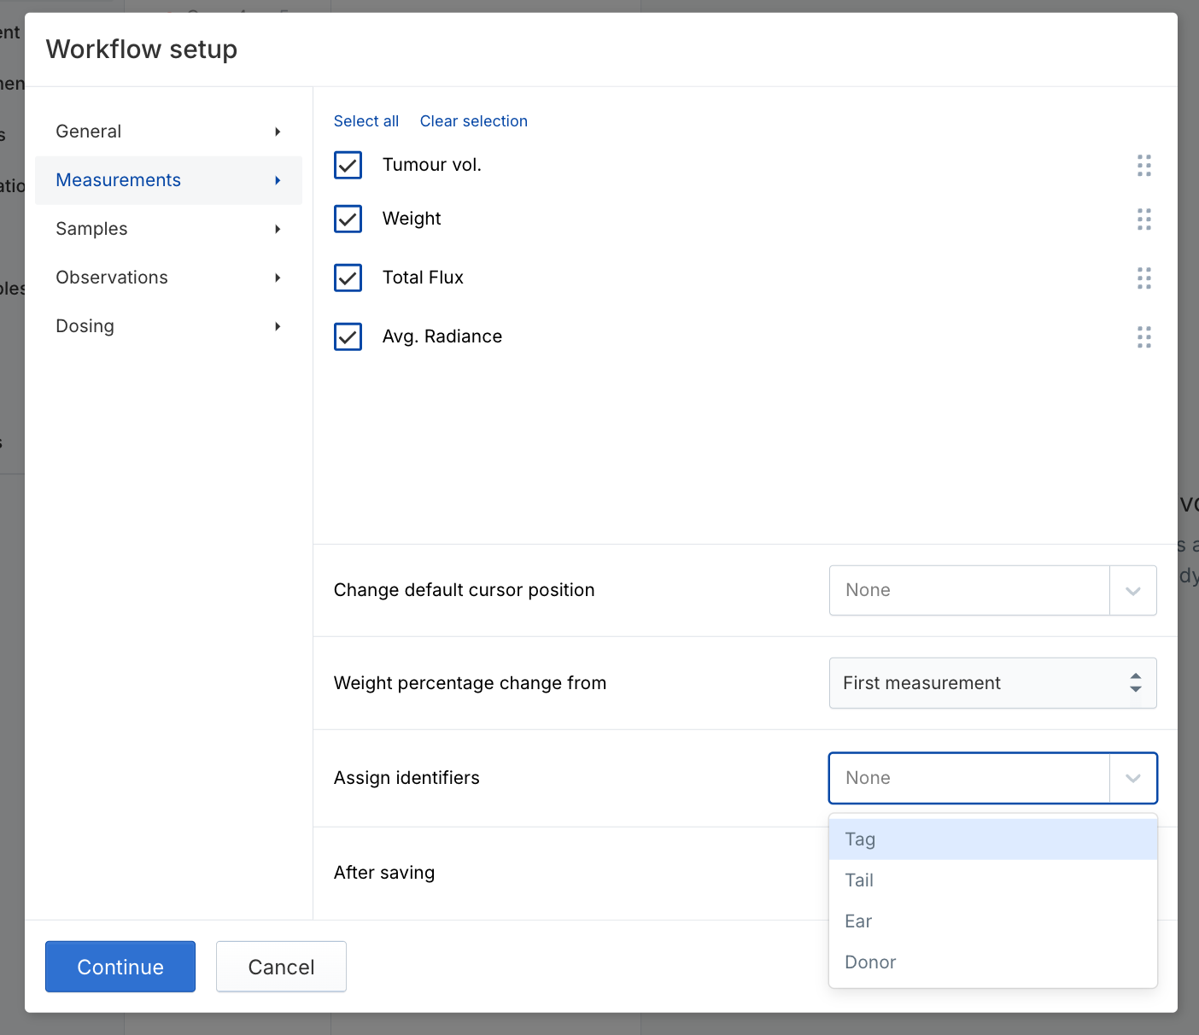Click the Weight row drag handle

(1143, 219)
